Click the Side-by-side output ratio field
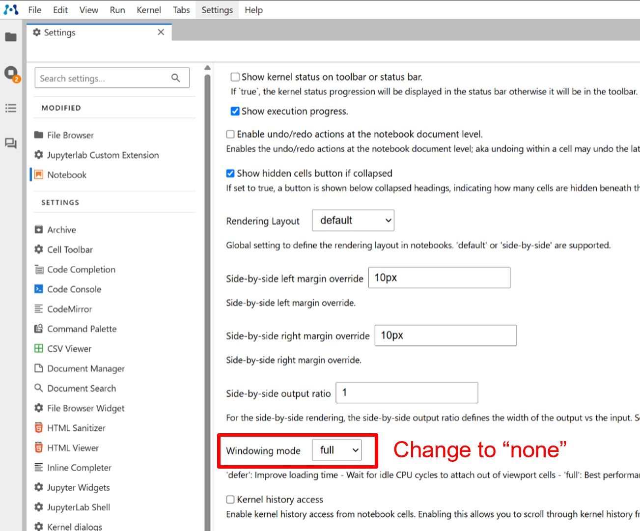 (x=407, y=393)
